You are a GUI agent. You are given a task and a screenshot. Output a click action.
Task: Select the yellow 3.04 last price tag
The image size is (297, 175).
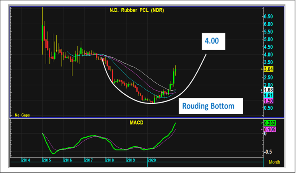click(268, 69)
